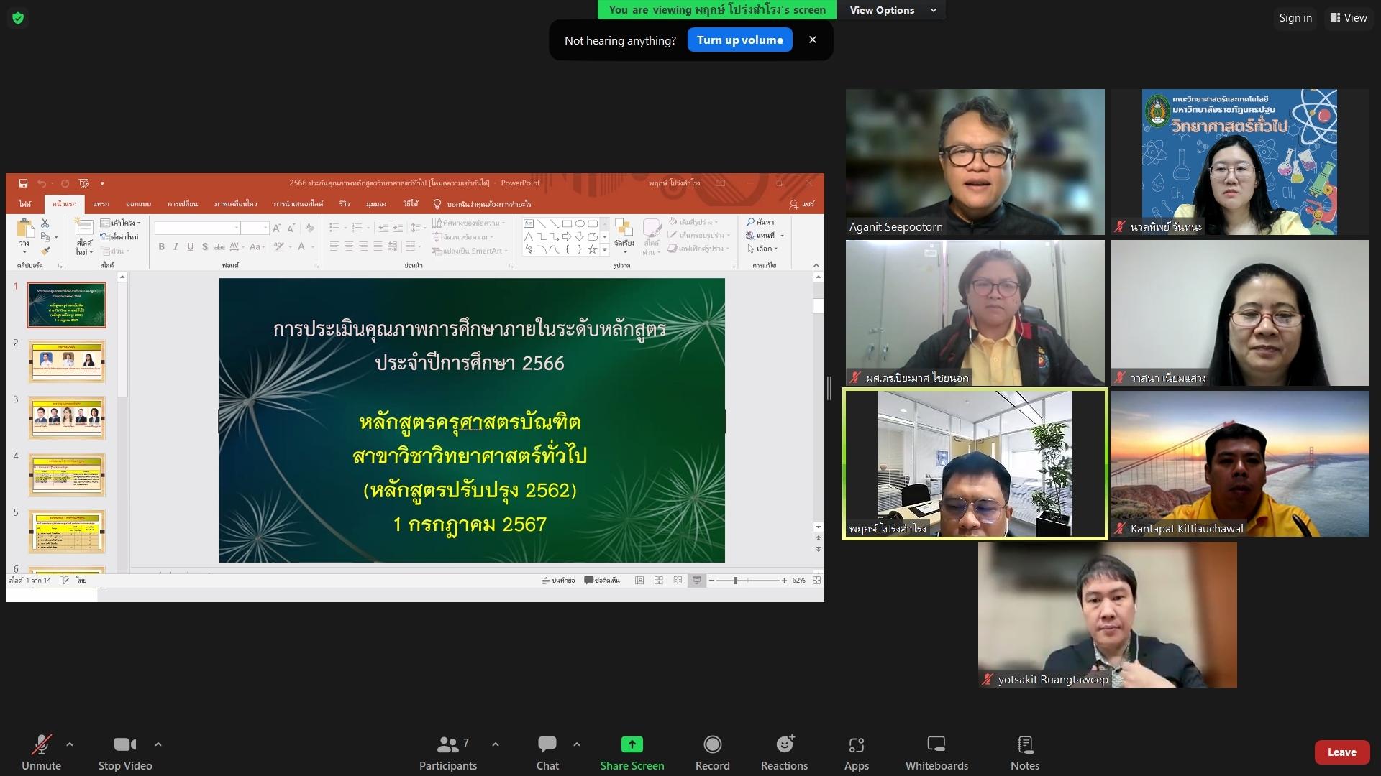This screenshot has width=1381, height=776.
Task: Open the Reactions panel in Zoom
Action: [x=784, y=751]
